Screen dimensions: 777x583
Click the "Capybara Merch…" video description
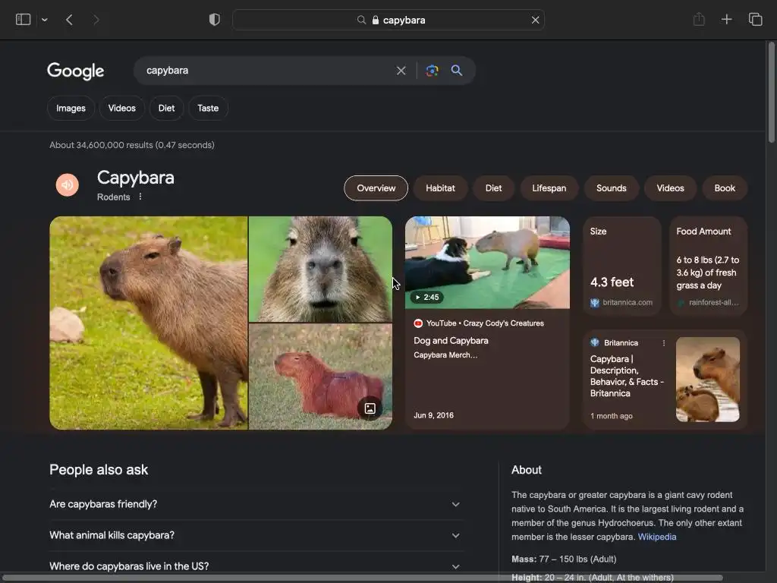[x=445, y=355]
